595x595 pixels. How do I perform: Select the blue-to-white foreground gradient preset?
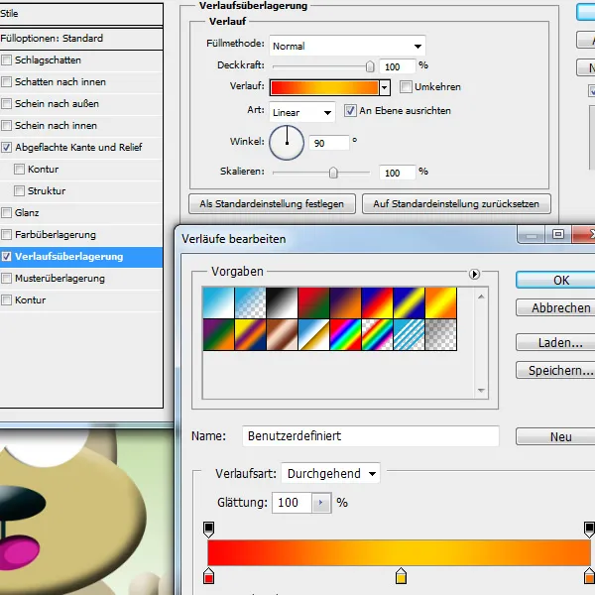(218, 302)
